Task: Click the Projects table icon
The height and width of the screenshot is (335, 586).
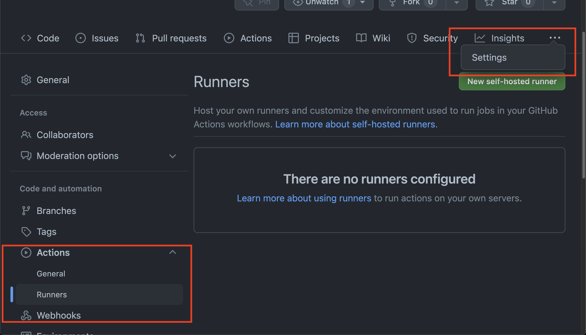Action: pos(293,38)
